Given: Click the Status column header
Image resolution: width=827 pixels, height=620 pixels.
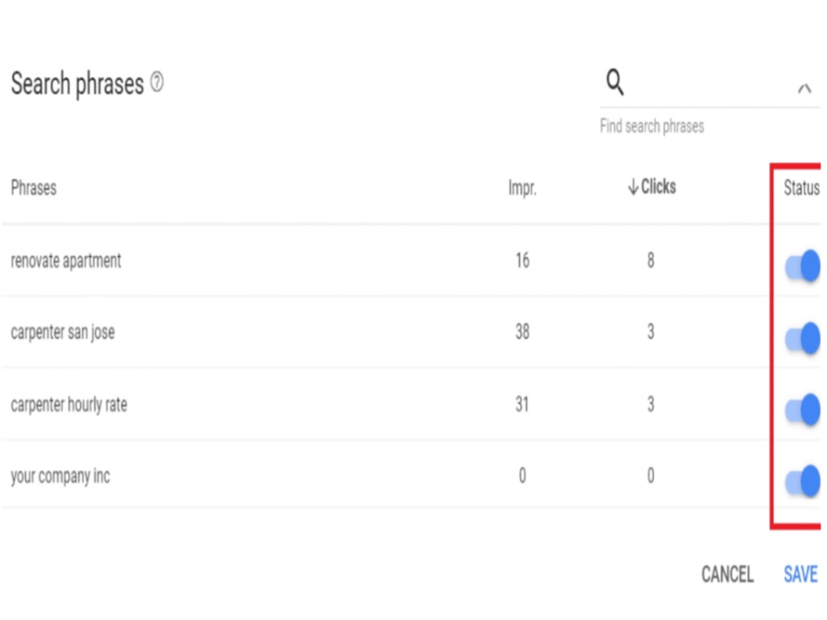Looking at the screenshot, I should pos(801,188).
